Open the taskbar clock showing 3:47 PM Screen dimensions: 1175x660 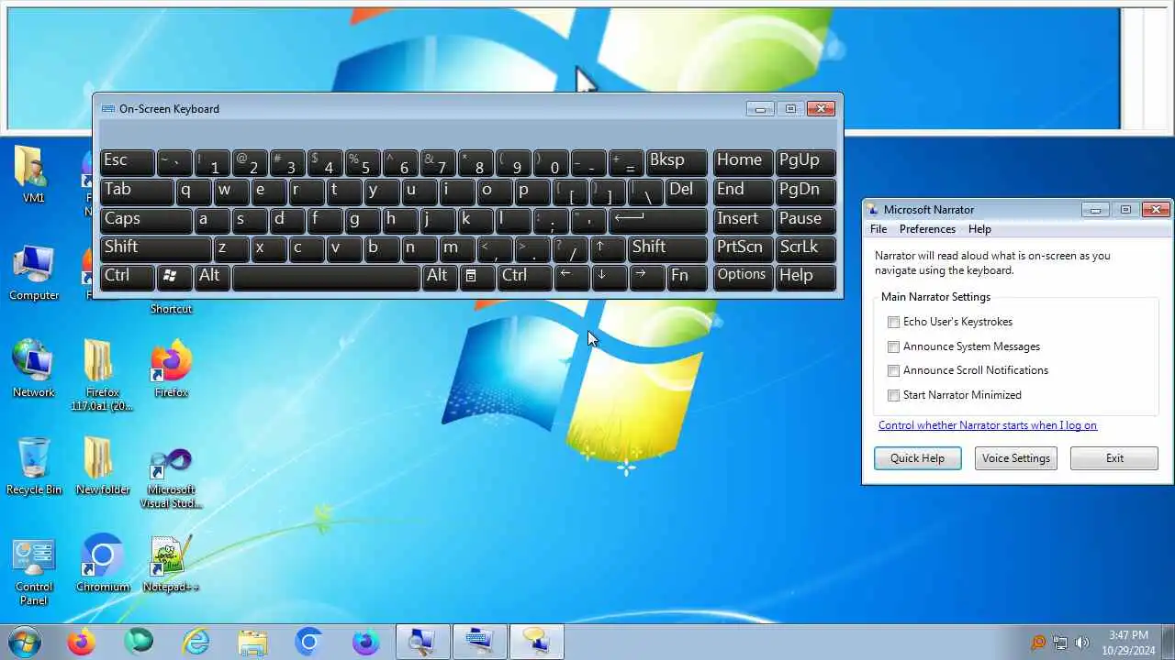coord(1128,642)
